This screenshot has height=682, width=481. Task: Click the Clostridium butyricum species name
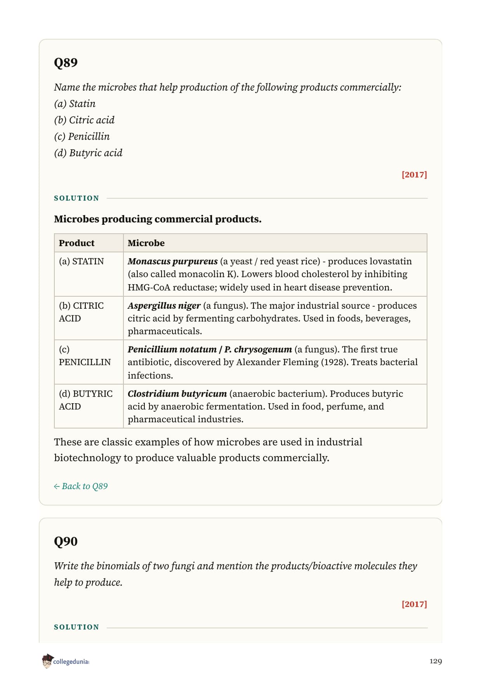click(x=177, y=393)
